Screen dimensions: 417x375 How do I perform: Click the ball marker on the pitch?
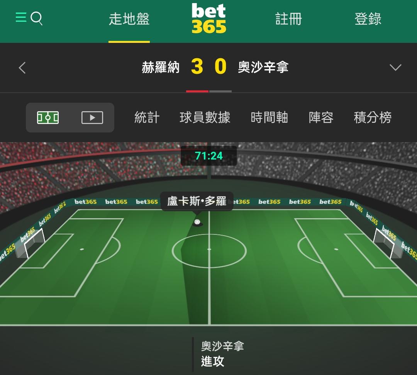click(197, 222)
